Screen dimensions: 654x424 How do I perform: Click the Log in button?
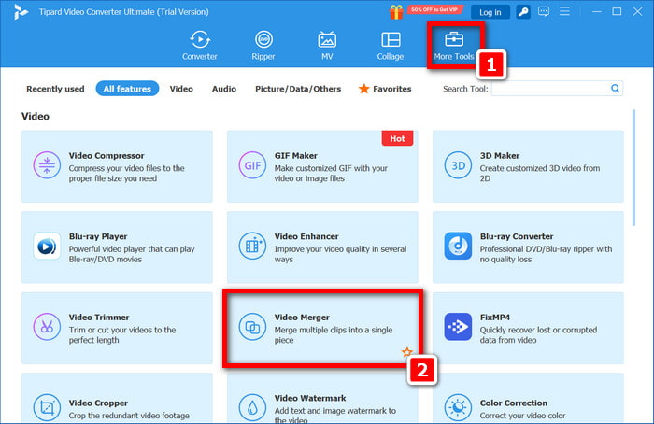pos(490,12)
